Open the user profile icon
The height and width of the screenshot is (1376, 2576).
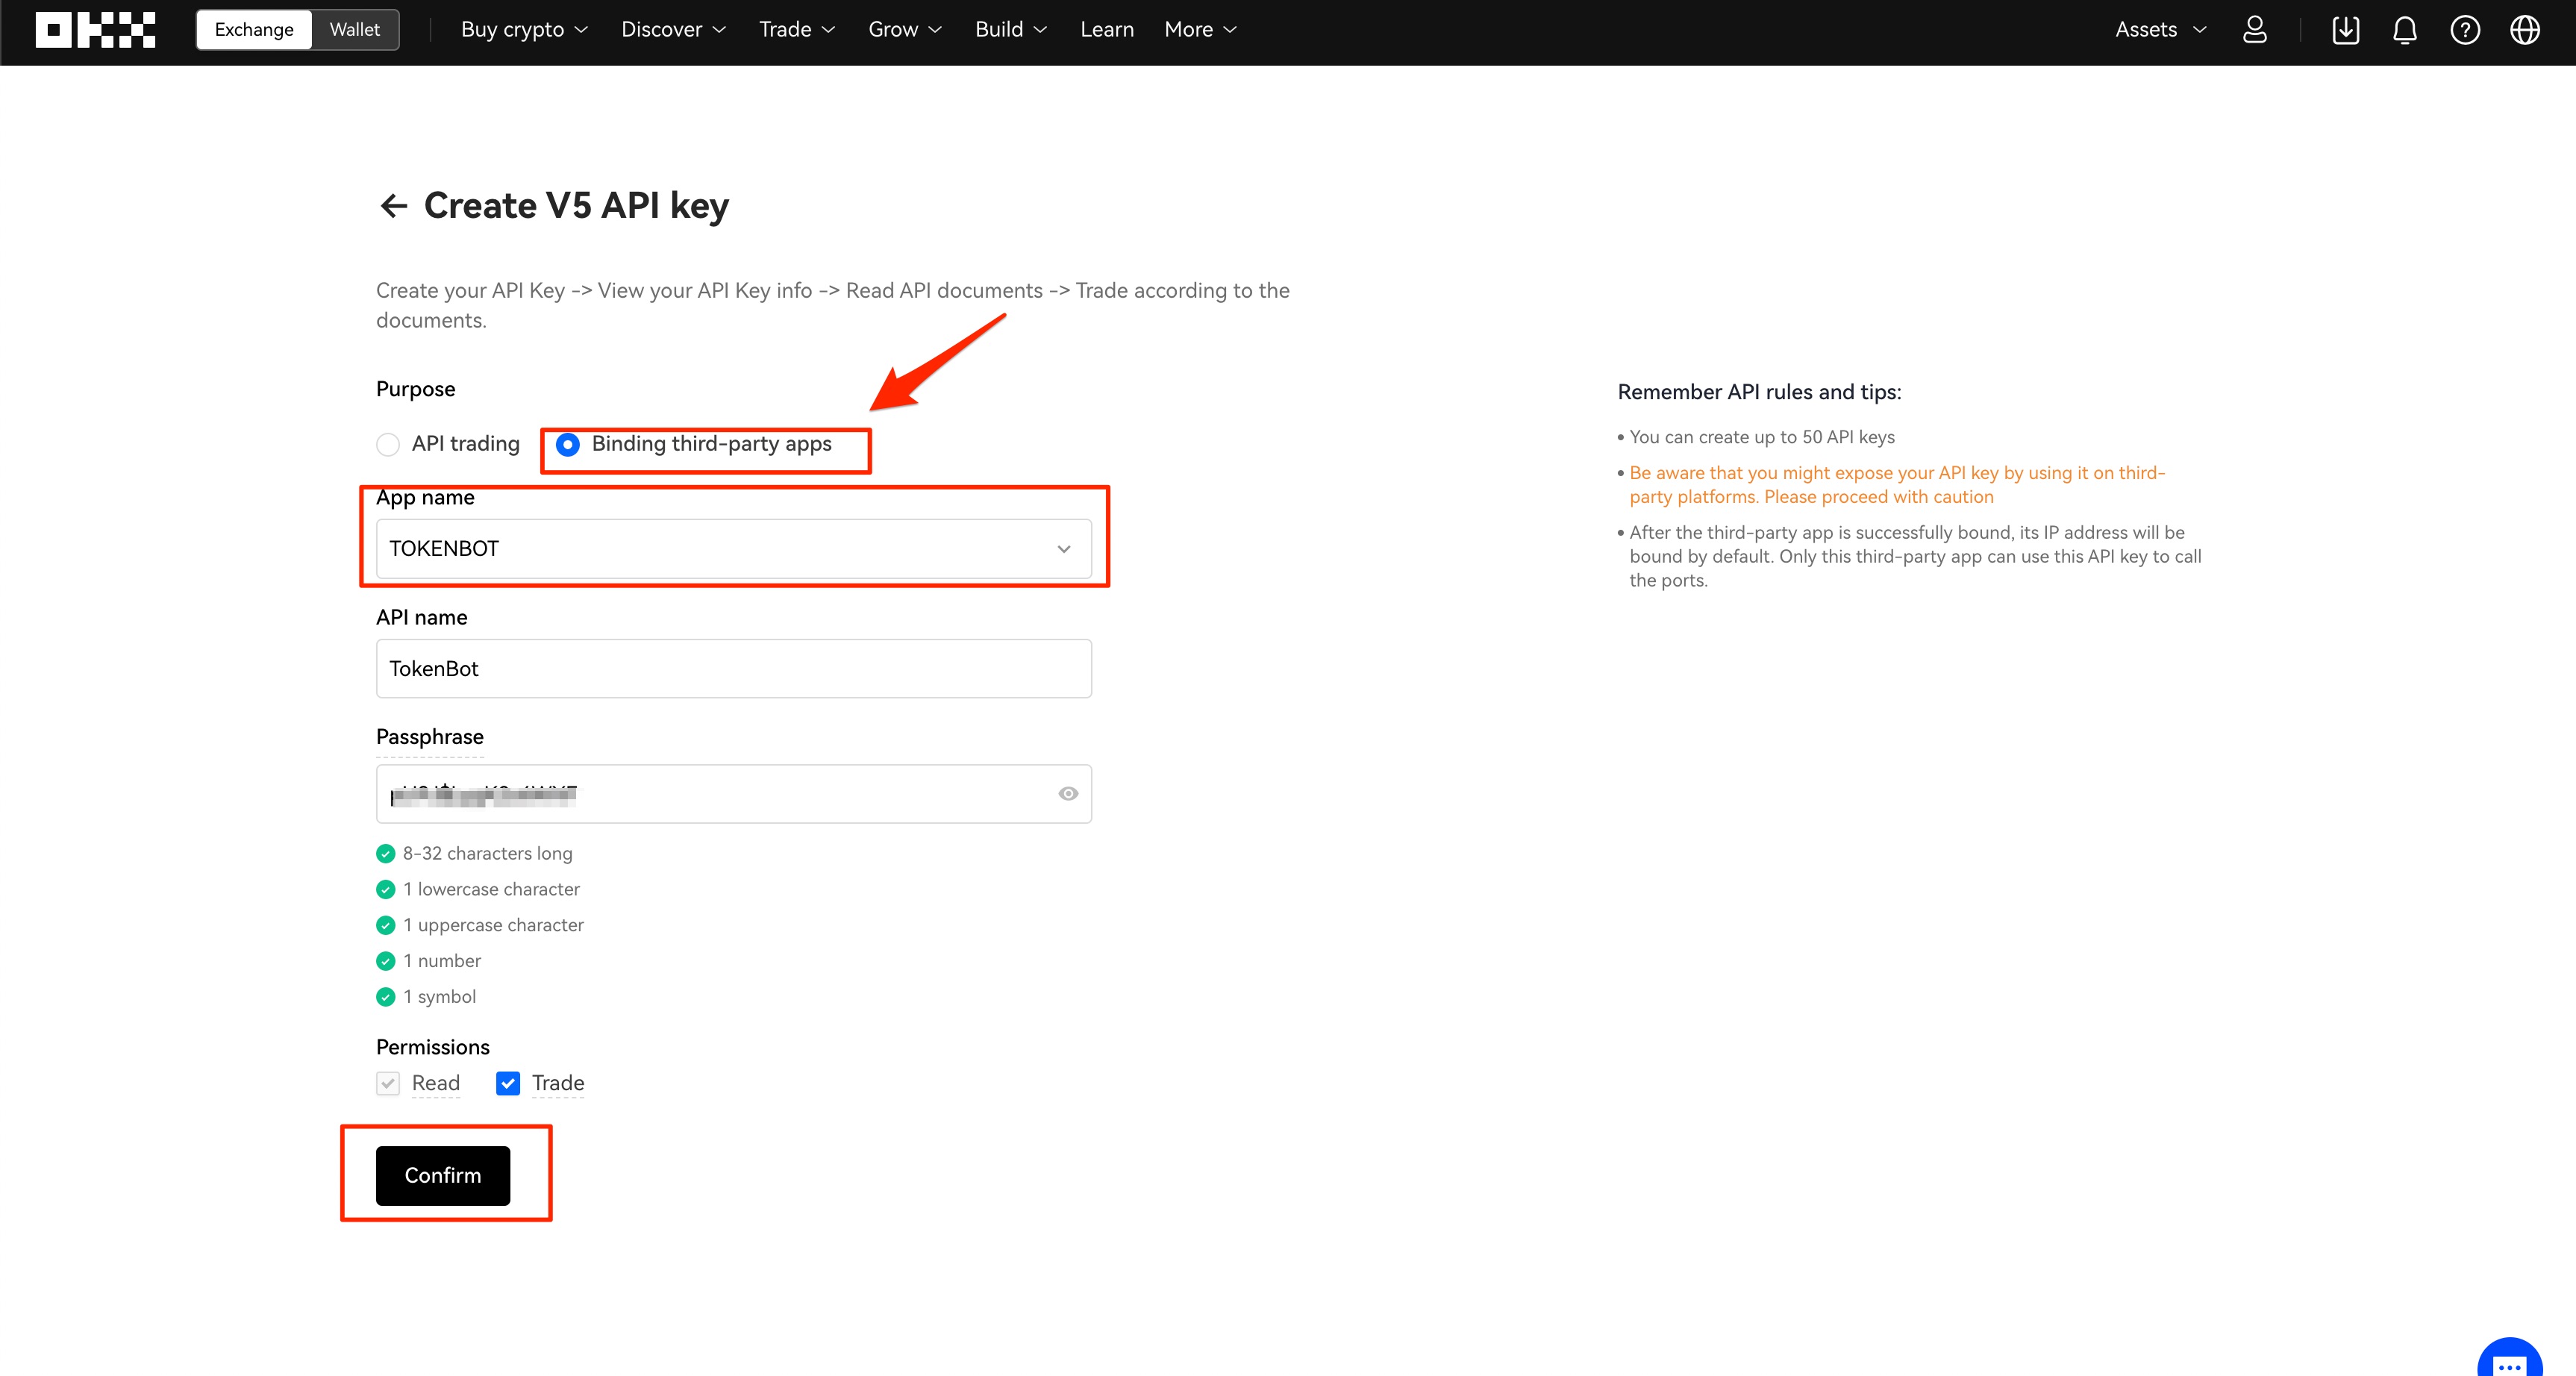[x=2254, y=30]
